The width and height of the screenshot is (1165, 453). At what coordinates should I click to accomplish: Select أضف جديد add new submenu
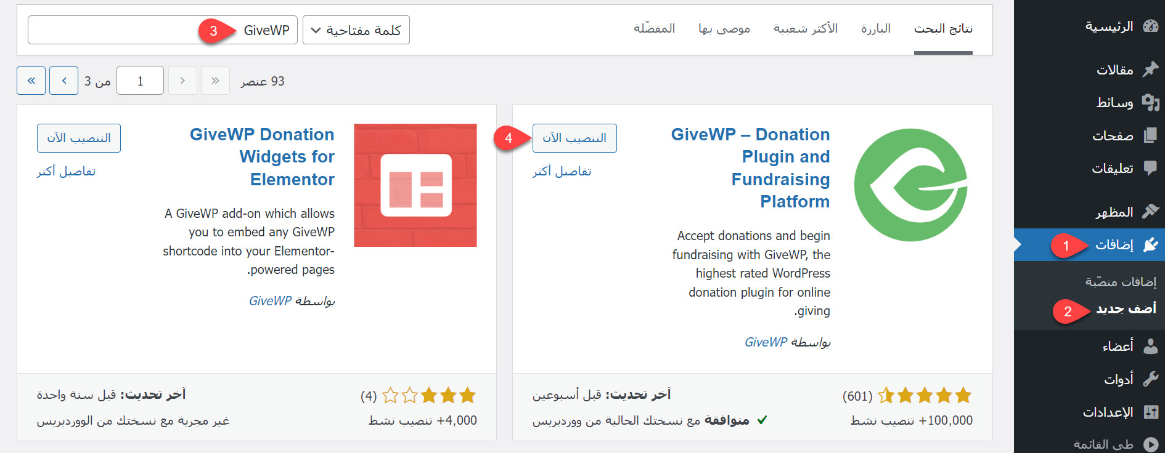1126,308
